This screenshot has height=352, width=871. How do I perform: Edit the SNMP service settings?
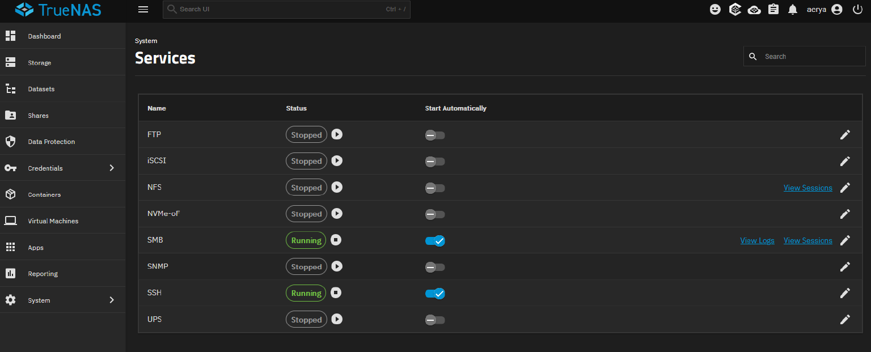[x=845, y=266]
